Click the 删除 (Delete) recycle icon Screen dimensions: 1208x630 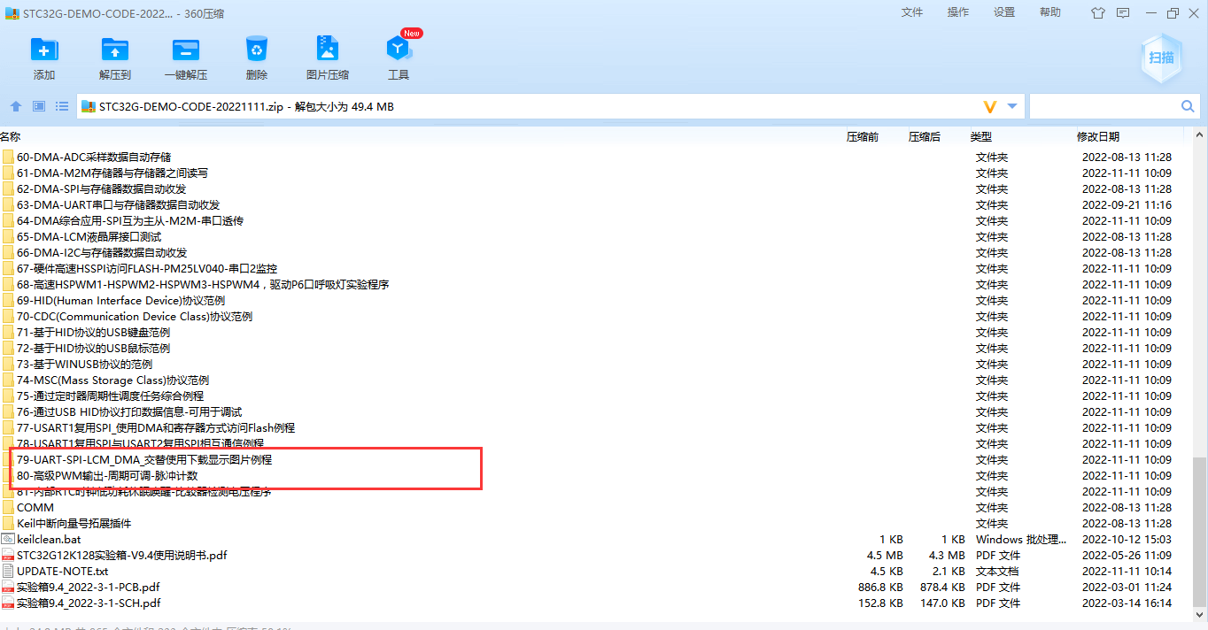257,49
